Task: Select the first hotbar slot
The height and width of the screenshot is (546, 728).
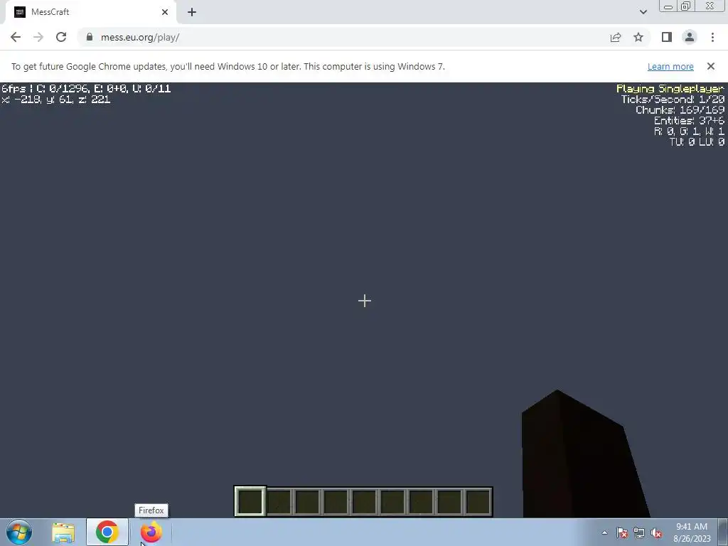Action: tap(250, 501)
